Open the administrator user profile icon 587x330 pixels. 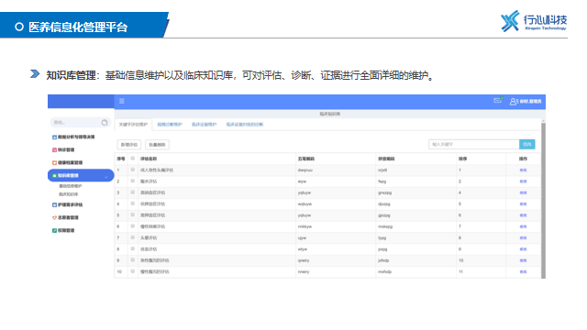[x=513, y=102]
